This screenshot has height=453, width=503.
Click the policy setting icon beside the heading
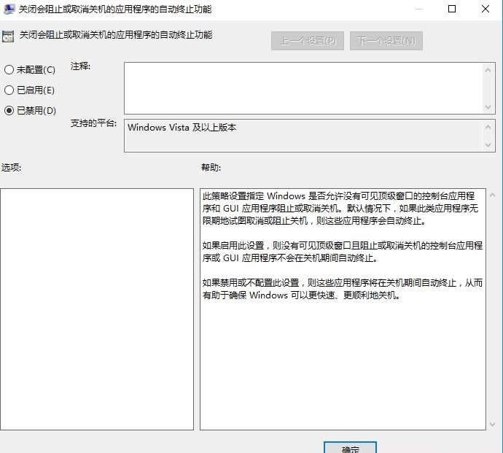[8, 36]
